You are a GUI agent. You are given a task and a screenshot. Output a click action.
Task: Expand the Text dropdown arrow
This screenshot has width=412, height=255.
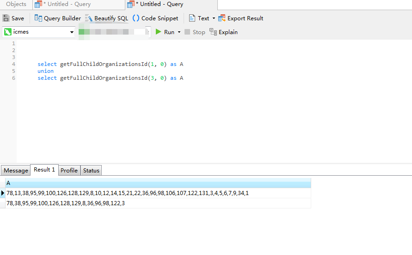214,18
